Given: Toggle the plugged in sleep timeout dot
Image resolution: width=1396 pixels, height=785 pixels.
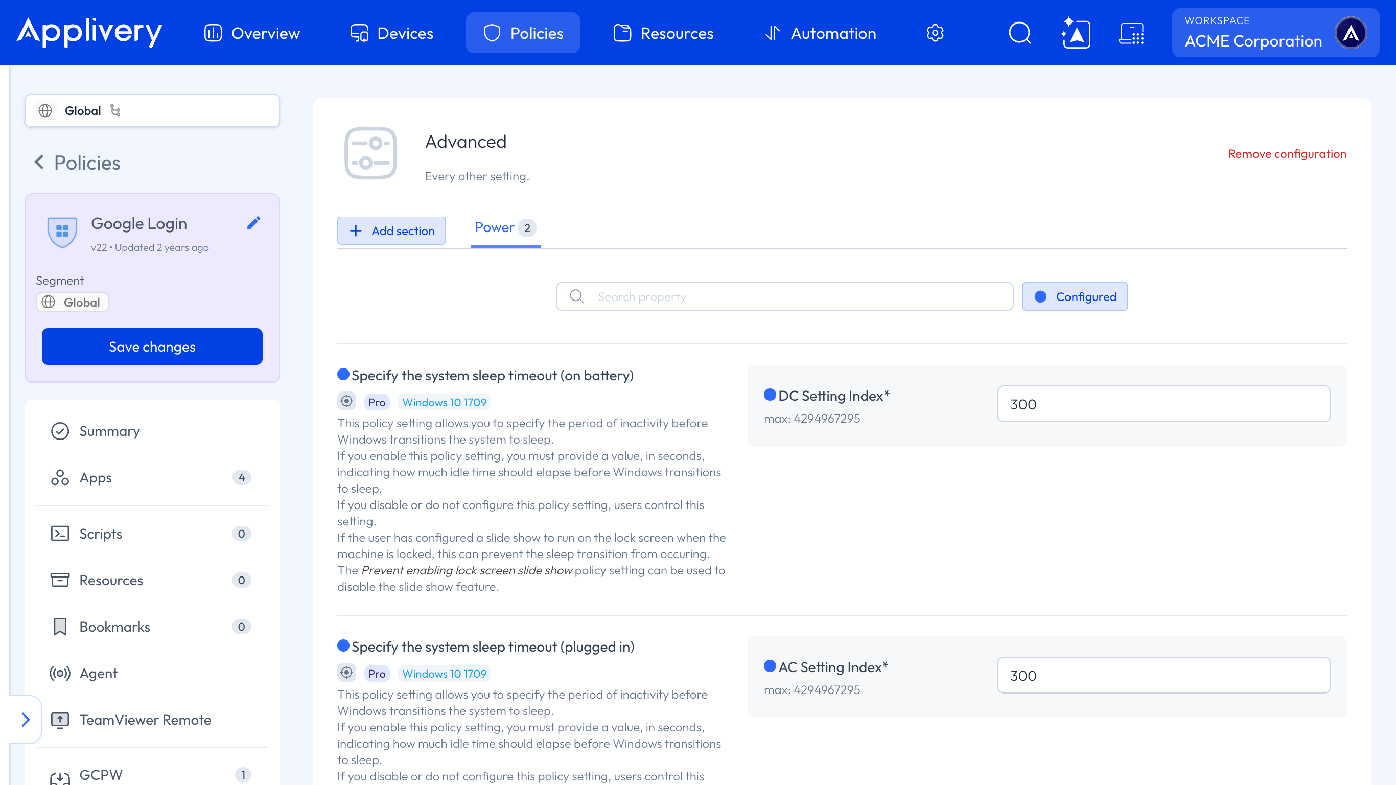Looking at the screenshot, I should (x=343, y=645).
